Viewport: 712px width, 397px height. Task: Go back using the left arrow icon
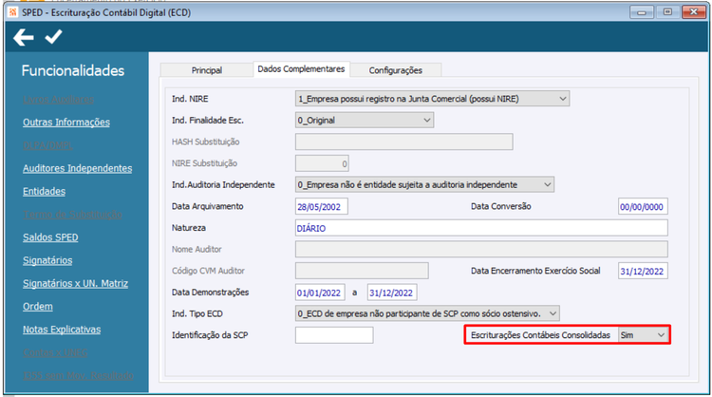pyautogui.click(x=24, y=37)
